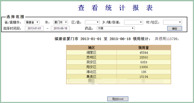Select the 翔安区 table cell
The width and height of the screenshot is (194, 103).
coord(92,67)
